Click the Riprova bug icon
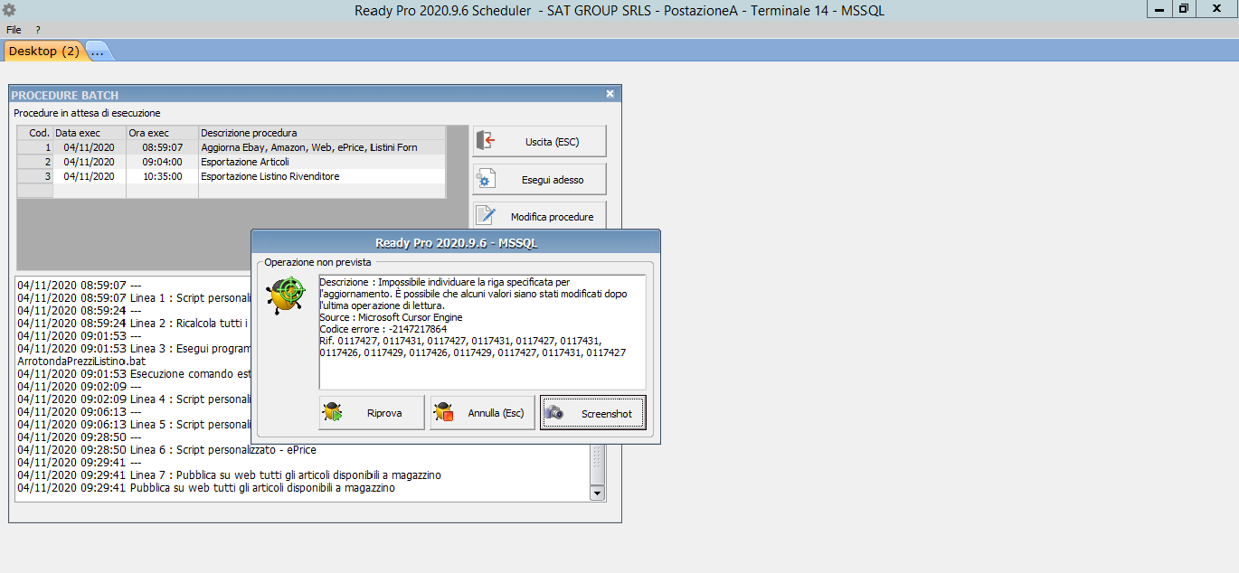The width and height of the screenshot is (1239, 573). pos(332,413)
